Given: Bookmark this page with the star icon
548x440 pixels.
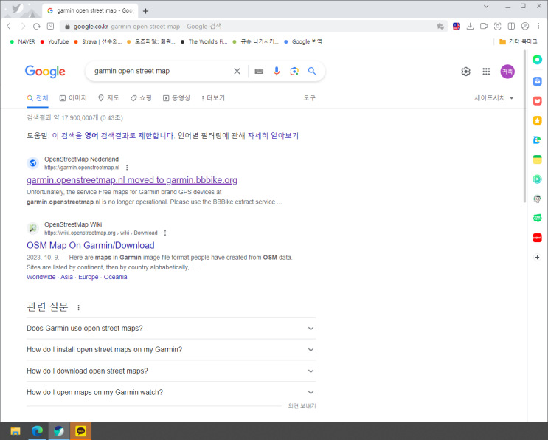Looking at the screenshot, I should pyautogui.click(x=440, y=27).
